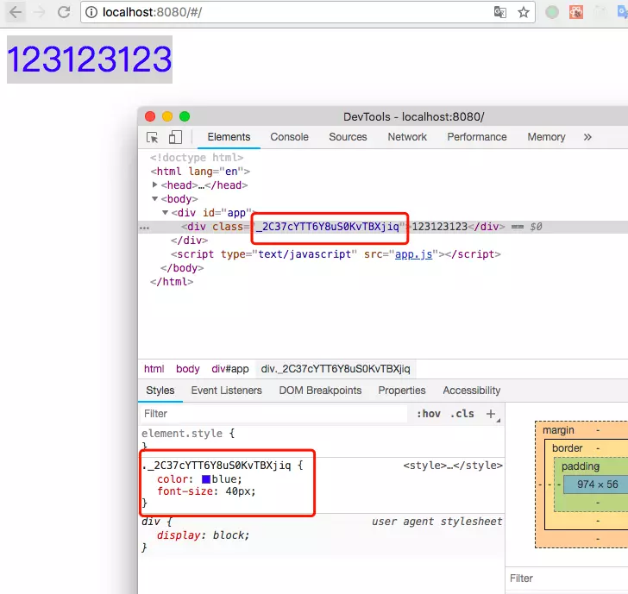Go back with browser back arrow

click(x=16, y=12)
